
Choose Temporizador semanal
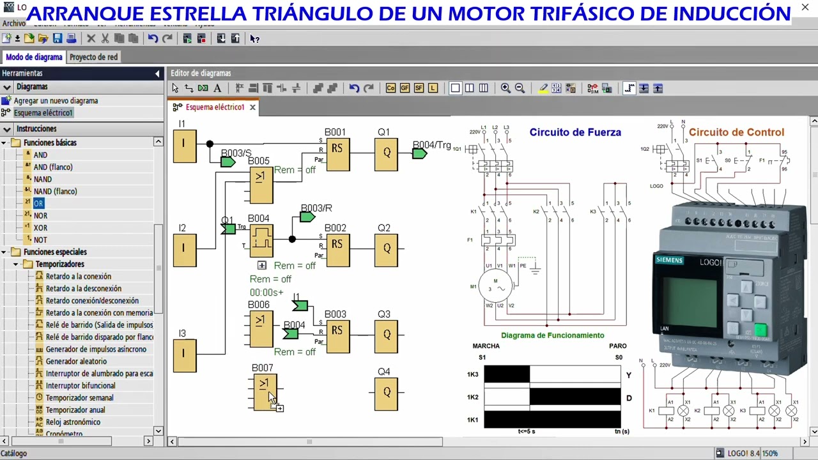(79, 398)
